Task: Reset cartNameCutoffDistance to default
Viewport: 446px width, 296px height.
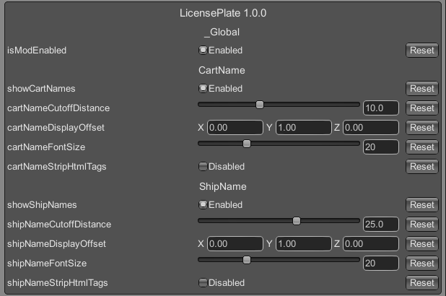Action: click(421, 108)
